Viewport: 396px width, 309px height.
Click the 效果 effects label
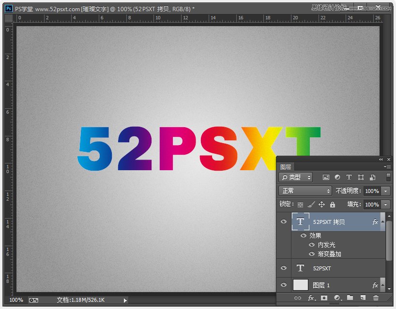315,235
